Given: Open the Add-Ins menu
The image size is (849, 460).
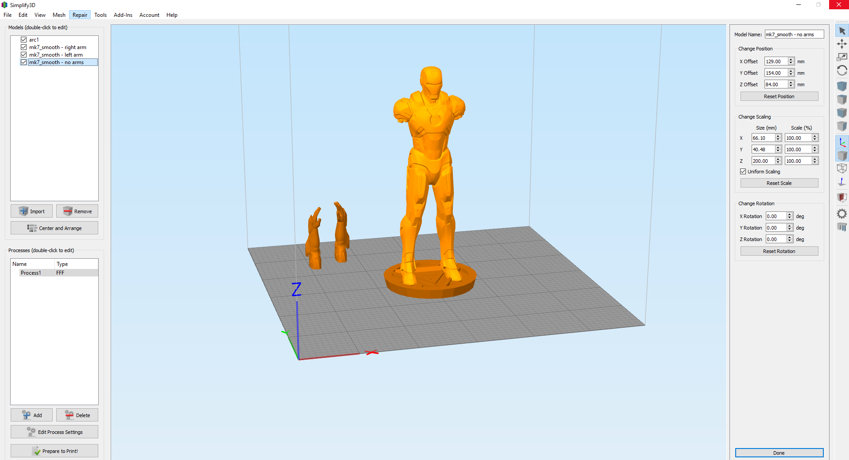Looking at the screenshot, I should click(x=123, y=15).
